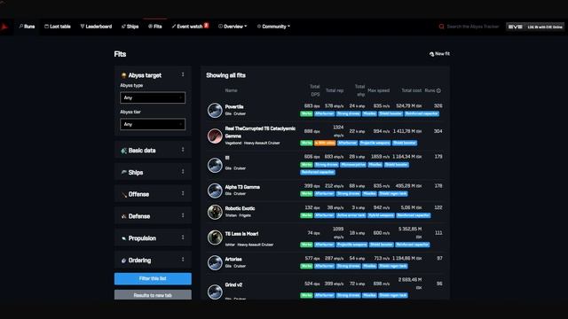Open the Artorias fit

click(x=233, y=260)
